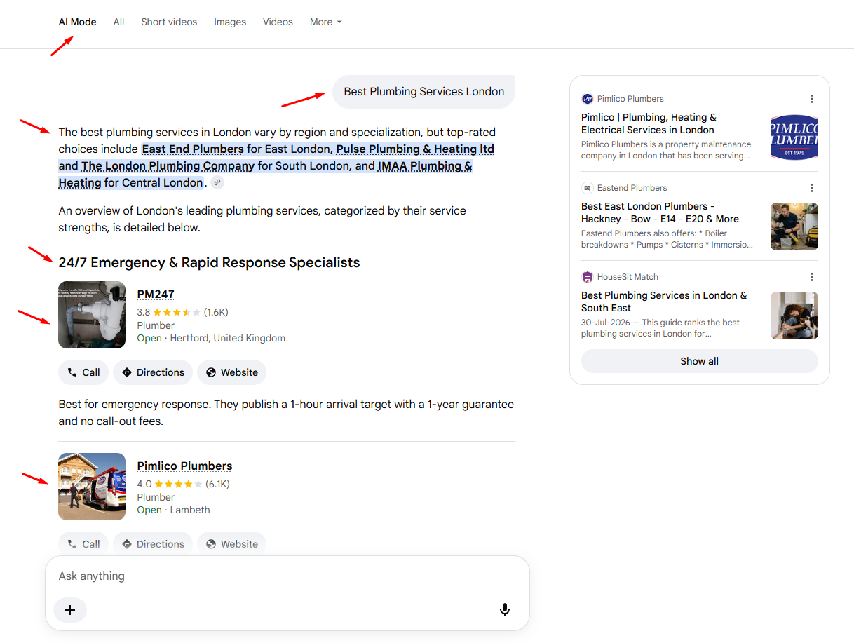Open Pimlico Plumbing, Heating & Electrical Services result
This screenshot has width=854, height=643.
point(649,123)
